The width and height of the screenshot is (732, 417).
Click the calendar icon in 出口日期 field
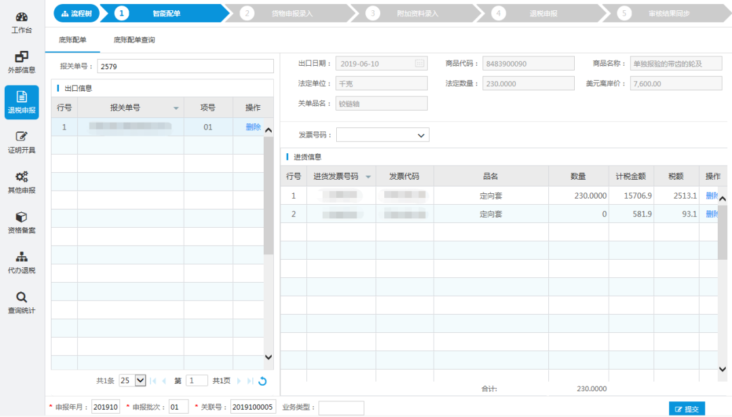click(x=420, y=64)
